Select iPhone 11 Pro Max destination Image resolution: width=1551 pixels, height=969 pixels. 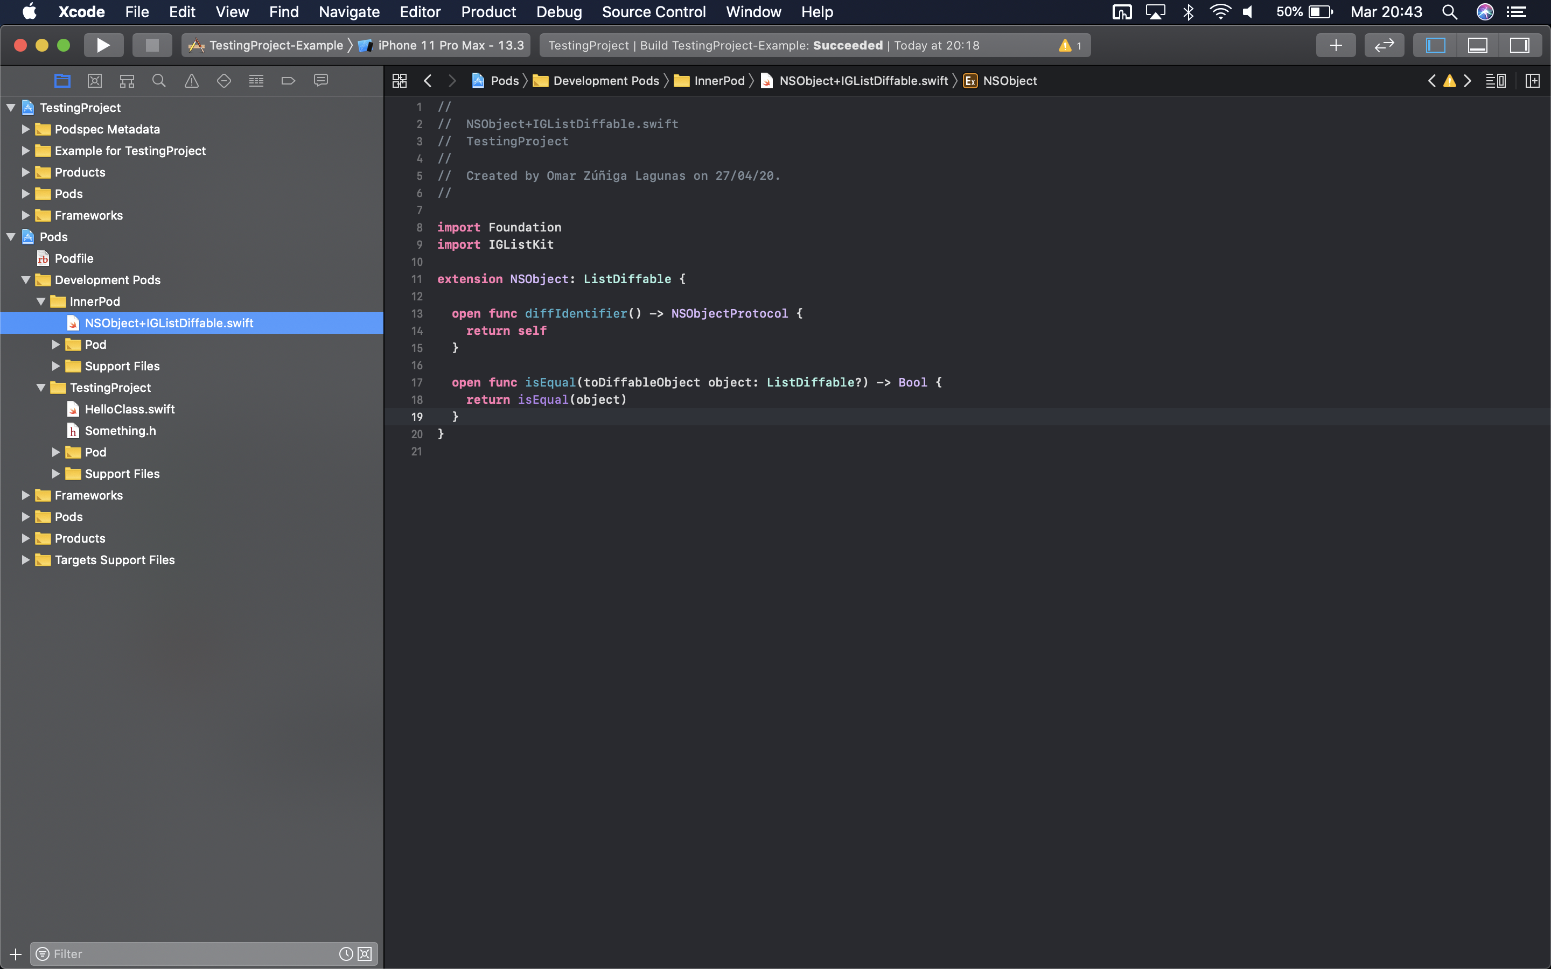point(450,46)
